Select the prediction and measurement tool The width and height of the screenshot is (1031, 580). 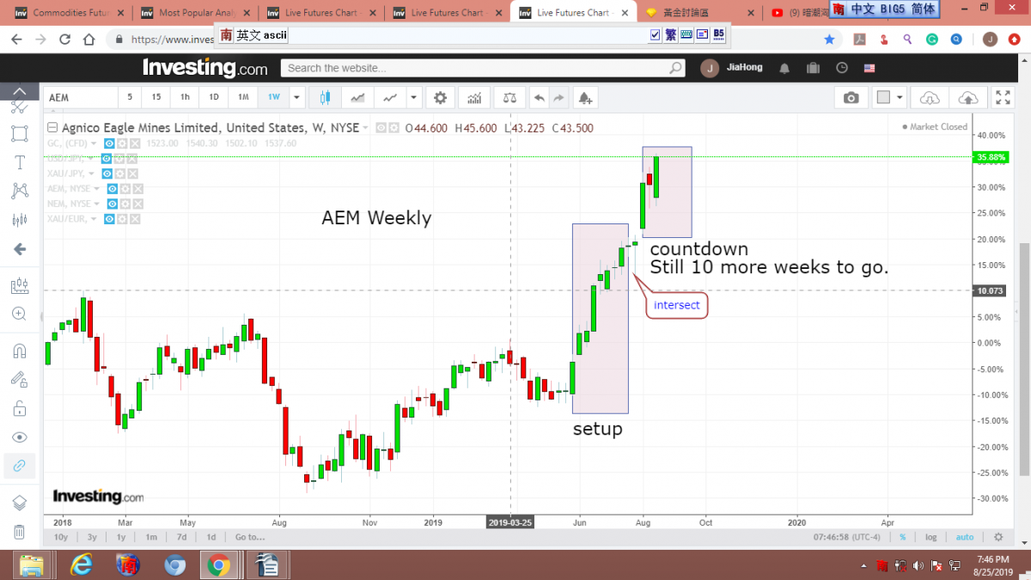[19, 220]
